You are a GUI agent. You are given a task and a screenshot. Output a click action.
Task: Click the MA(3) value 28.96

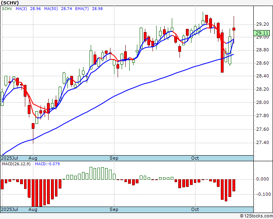tap(35, 9)
